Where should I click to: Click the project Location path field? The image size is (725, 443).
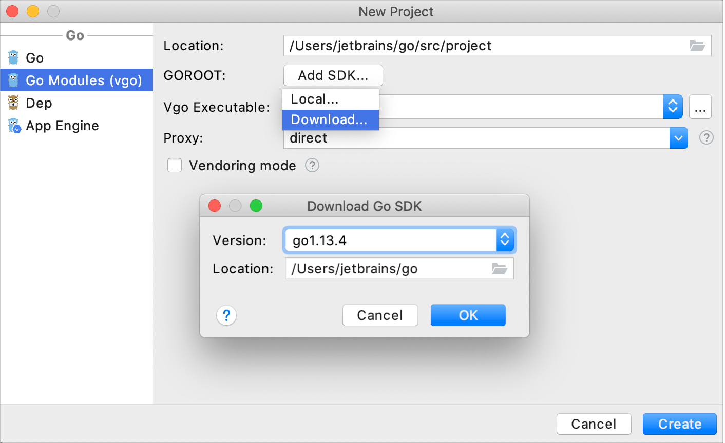pos(497,46)
